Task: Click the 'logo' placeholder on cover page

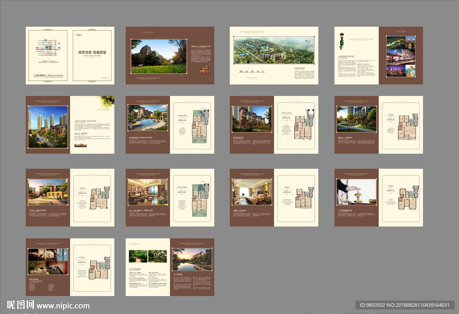Action: coord(78,35)
